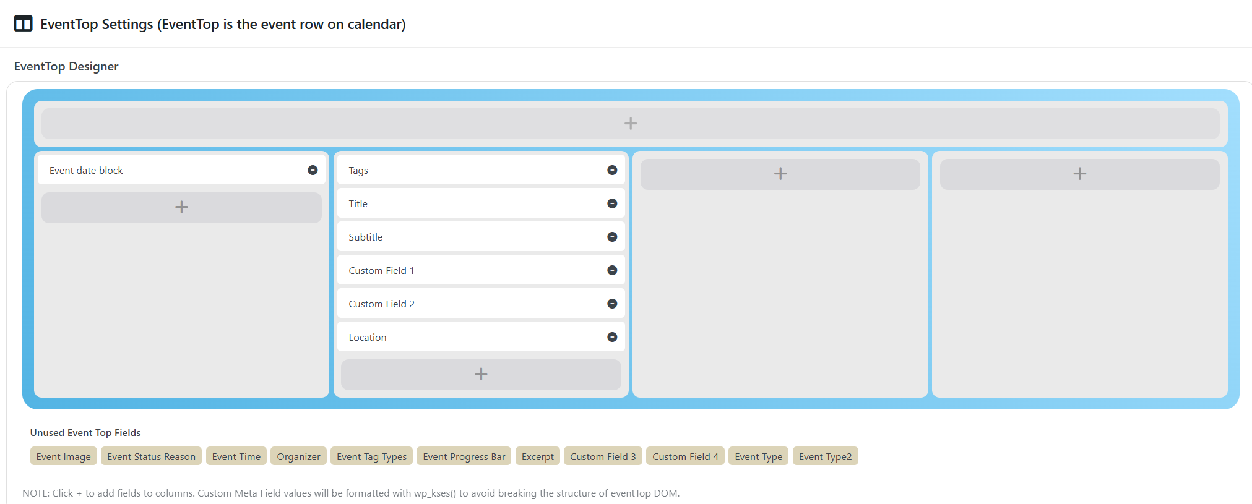Add a field below Location
1252x504 pixels.
click(x=481, y=374)
